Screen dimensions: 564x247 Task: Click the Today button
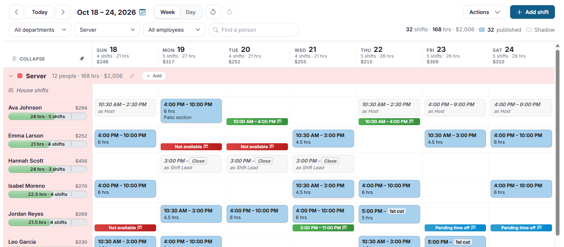[x=40, y=12]
